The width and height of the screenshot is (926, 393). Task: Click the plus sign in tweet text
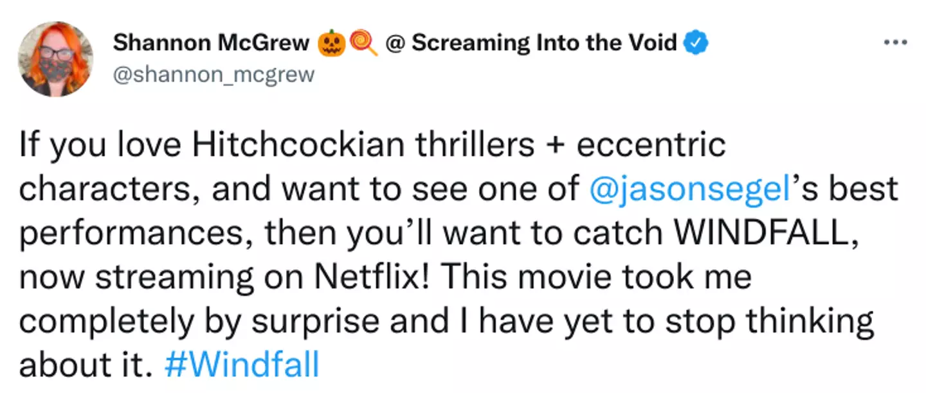[555, 146]
